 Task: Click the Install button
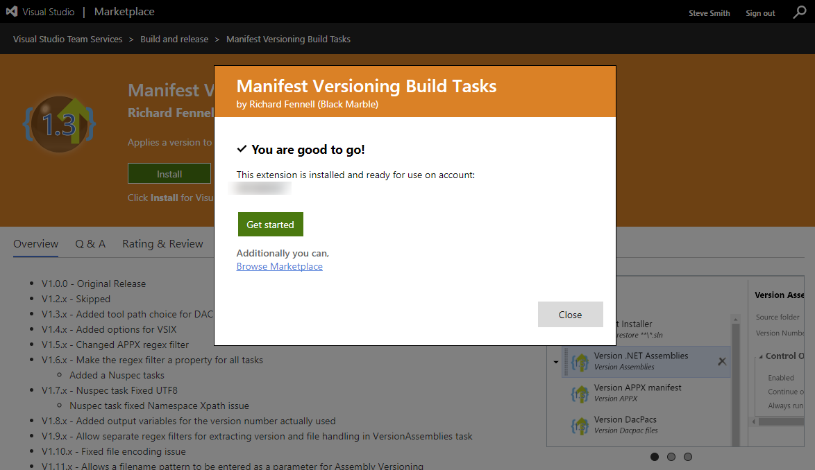click(x=169, y=173)
